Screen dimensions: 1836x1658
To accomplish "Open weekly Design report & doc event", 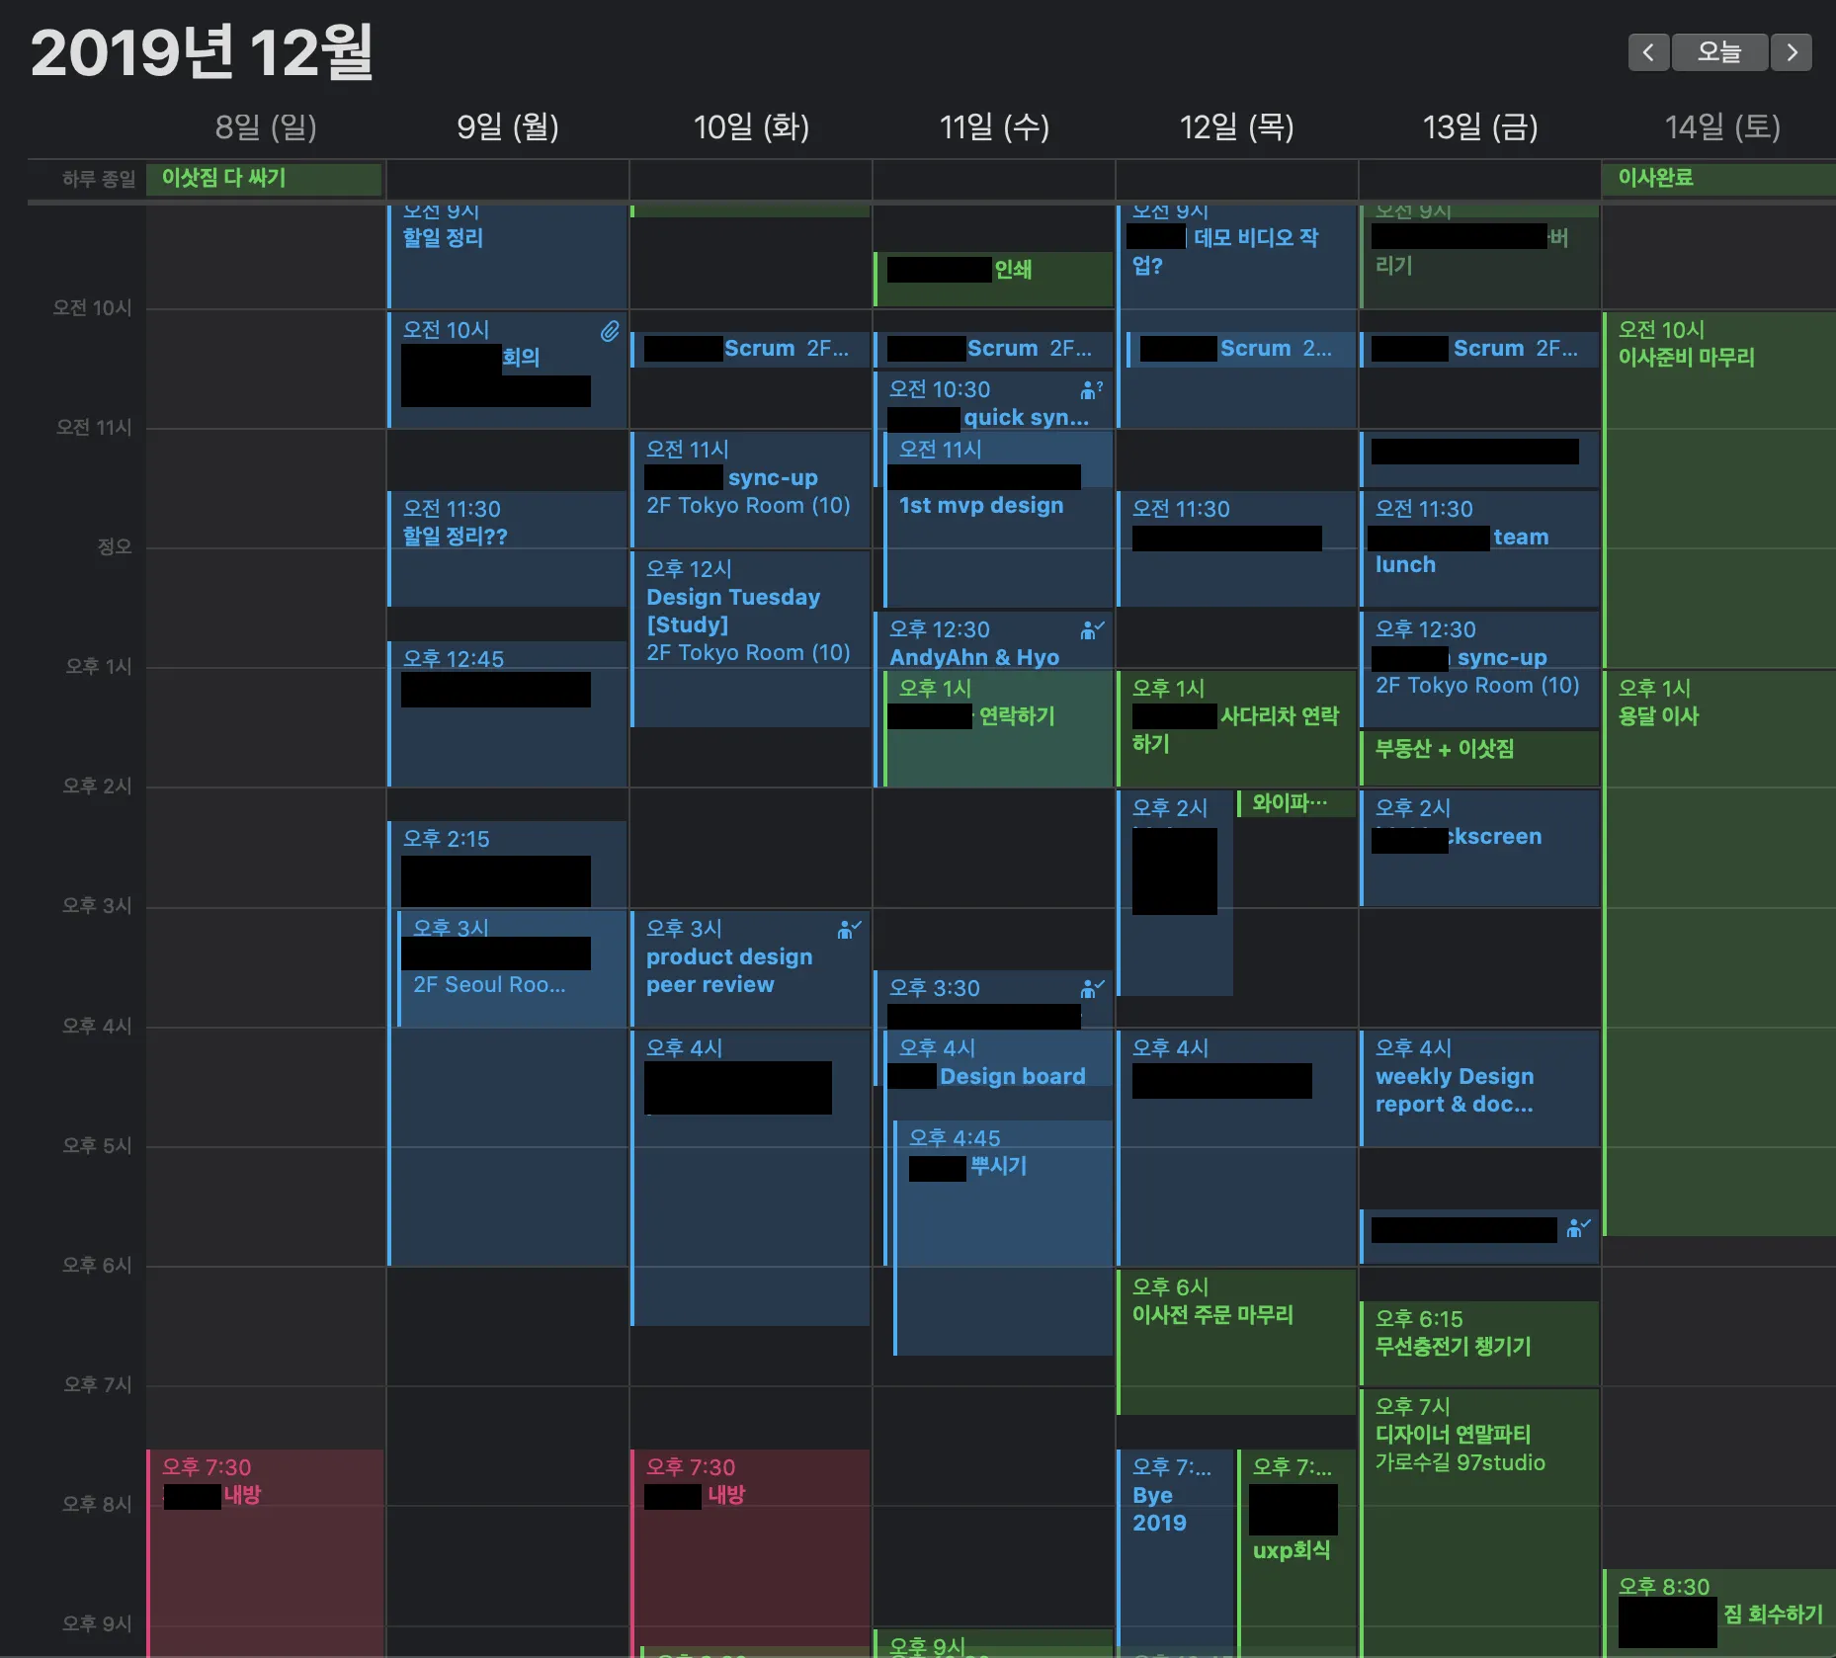I will click(x=1480, y=1088).
